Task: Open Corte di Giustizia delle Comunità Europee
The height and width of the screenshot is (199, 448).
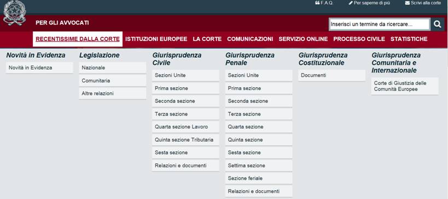Action: (405, 86)
